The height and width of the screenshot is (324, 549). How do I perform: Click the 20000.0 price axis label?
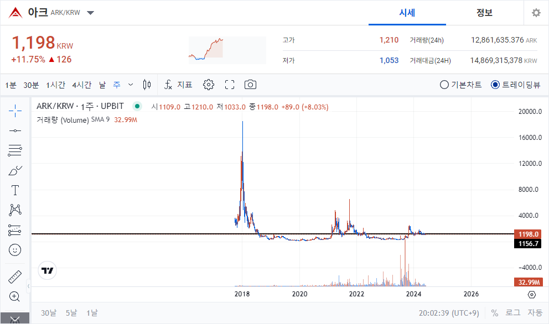[x=530, y=112]
